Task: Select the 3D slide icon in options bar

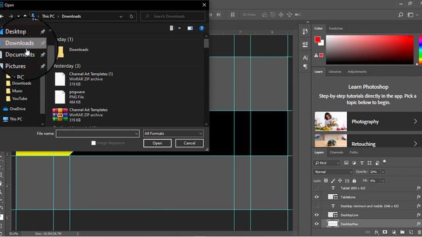Action: (x=289, y=14)
